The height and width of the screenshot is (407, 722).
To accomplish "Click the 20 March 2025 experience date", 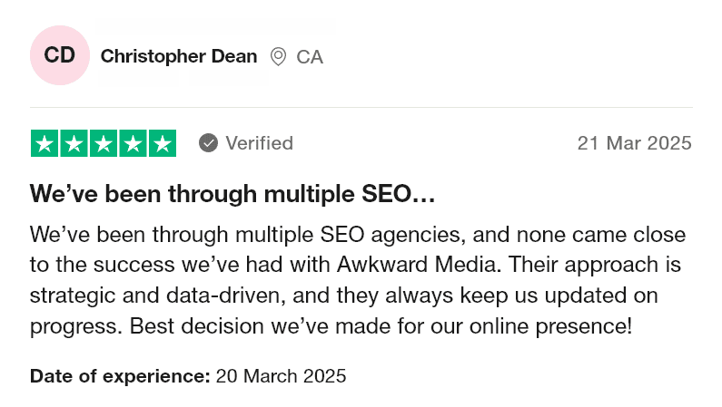I will point(281,376).
